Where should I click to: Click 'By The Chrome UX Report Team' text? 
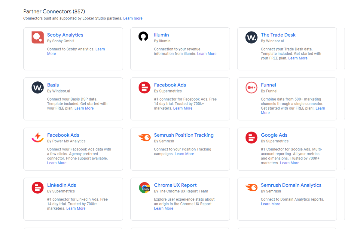click(181, 192)
